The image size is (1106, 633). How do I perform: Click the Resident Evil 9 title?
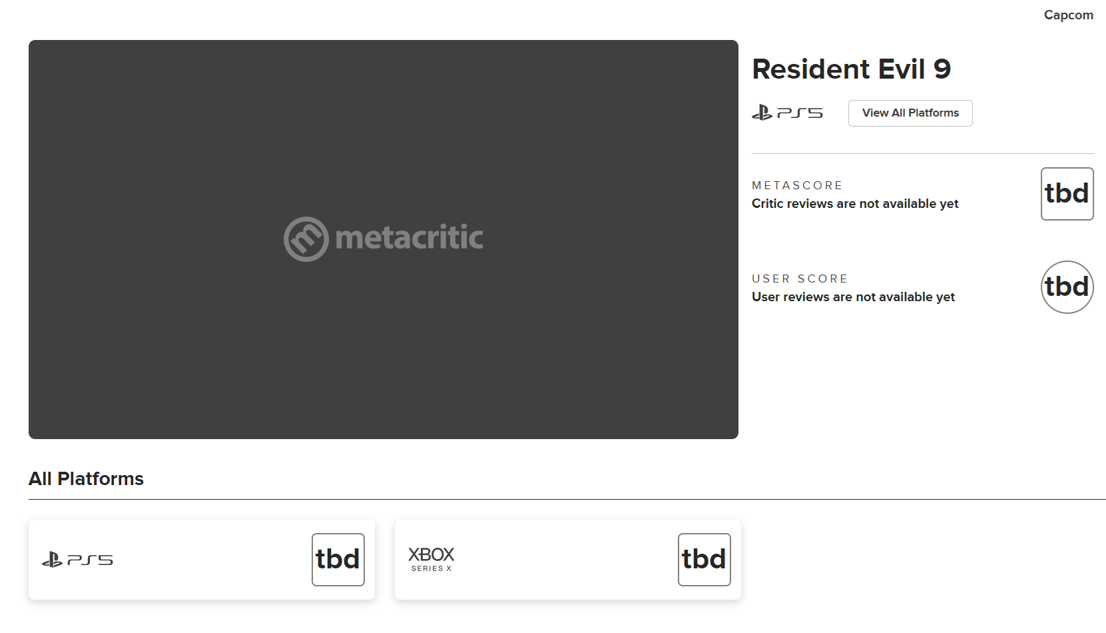tap(851, 69)
